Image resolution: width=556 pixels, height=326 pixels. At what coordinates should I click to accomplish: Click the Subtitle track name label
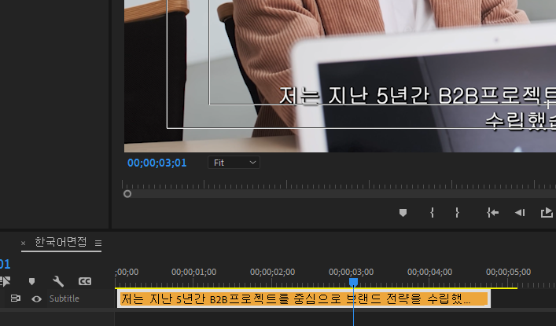click(x=64, y=299)
